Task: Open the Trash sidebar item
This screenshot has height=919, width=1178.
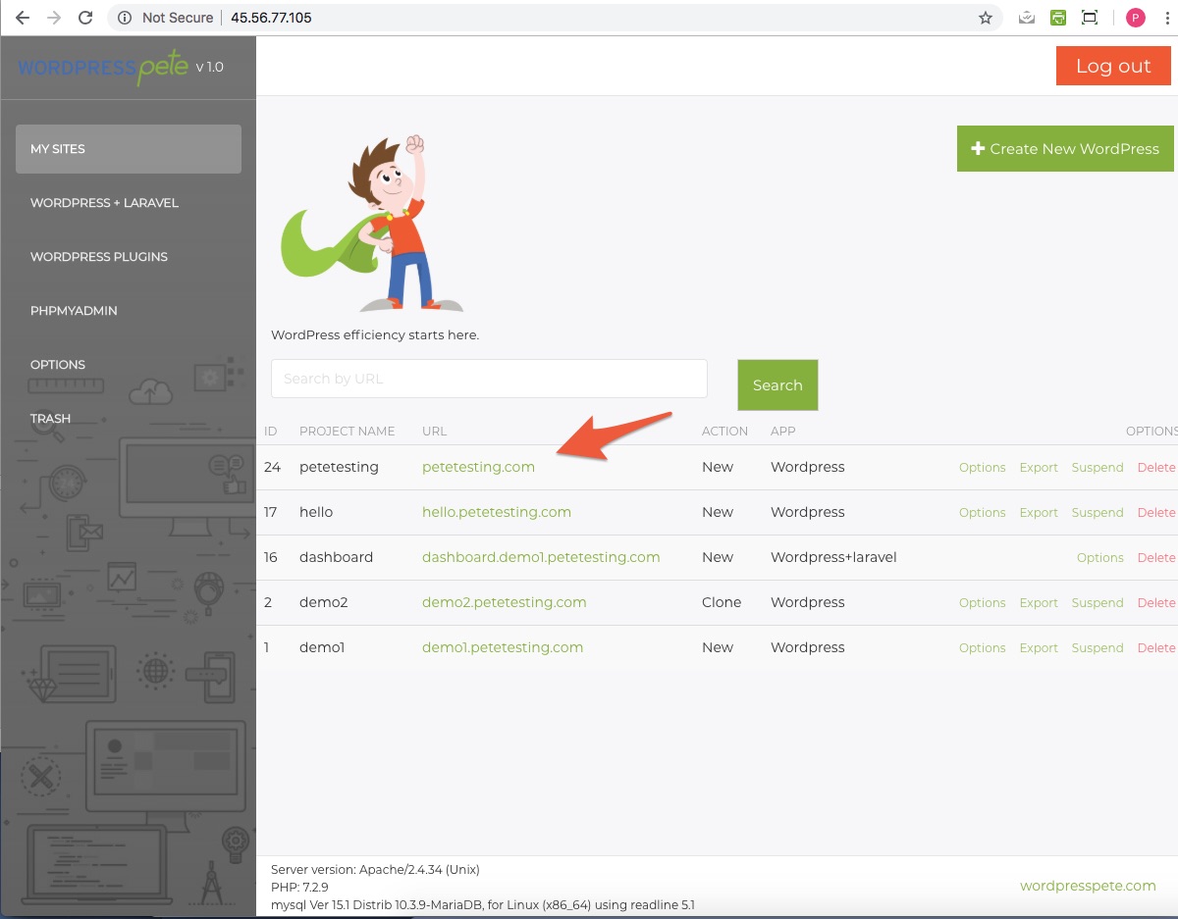Action: coord(50,419)
